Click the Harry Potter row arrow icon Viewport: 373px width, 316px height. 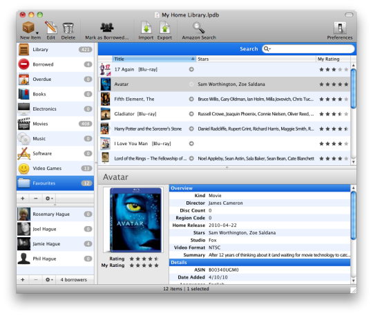(x=191, y=129)
